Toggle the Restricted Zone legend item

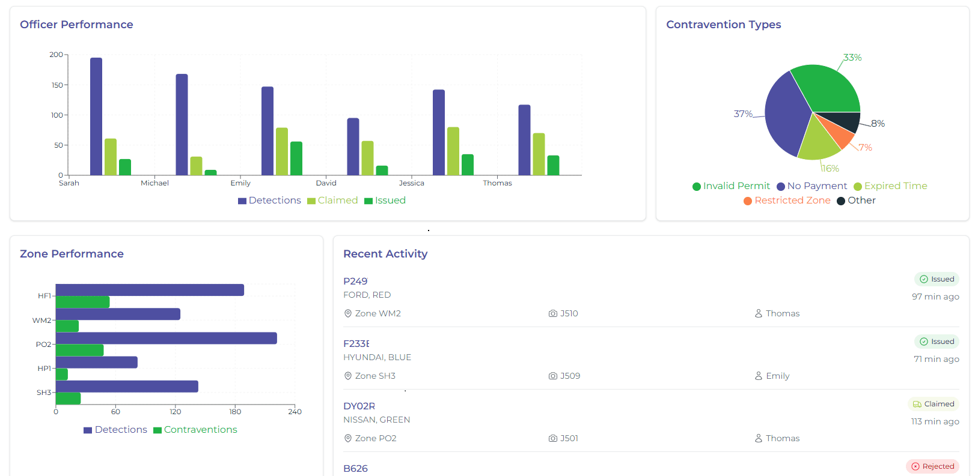point(787,200)
